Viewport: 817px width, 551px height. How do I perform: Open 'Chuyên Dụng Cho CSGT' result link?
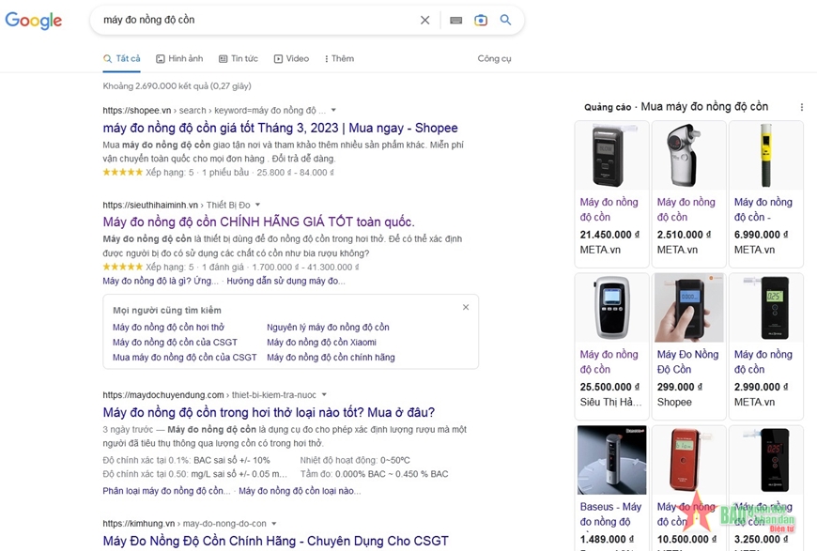[x=276, y=541]
